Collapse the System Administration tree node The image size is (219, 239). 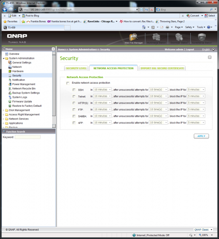click(3, 58)
